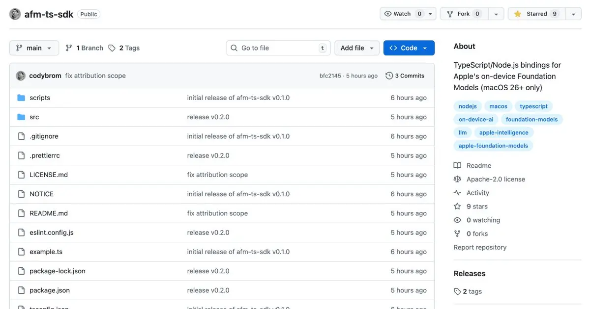
Task: Expand the Watch options dropdown arrow
Action: 431,14
